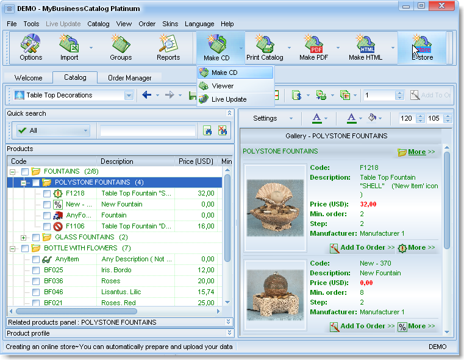
Task: Expand the GLASS FOUNTAINS tree node
Action: 24,237
